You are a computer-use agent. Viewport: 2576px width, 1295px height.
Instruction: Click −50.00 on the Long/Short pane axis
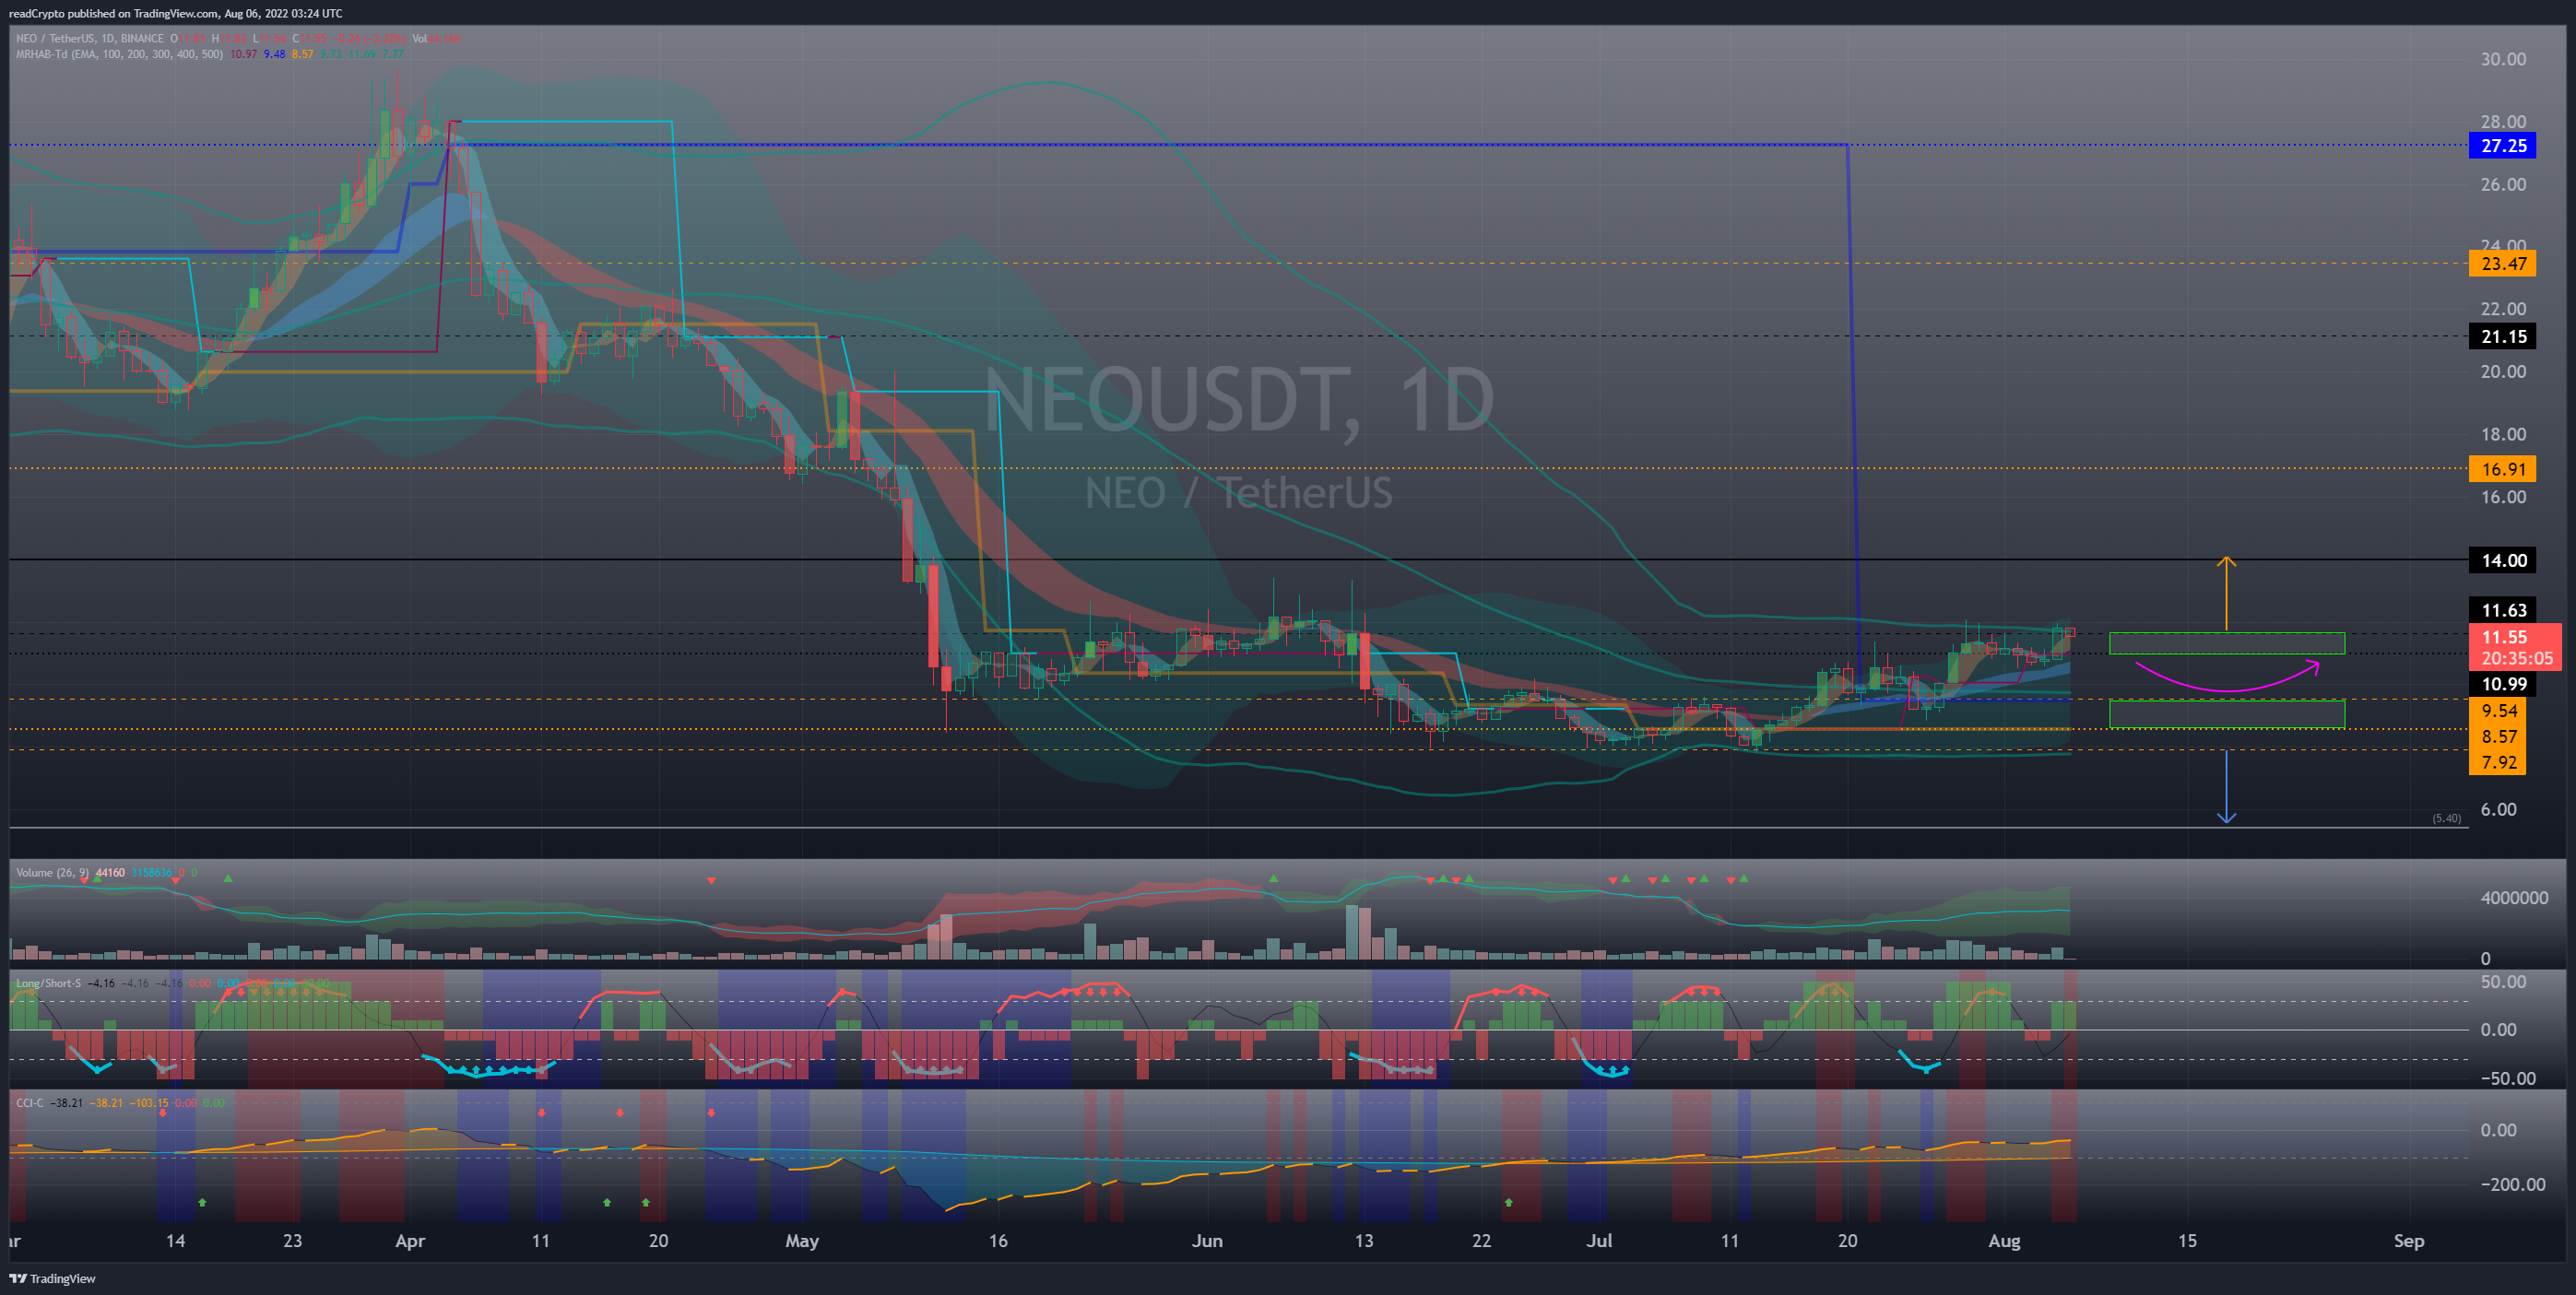tap(2508, 1078)
